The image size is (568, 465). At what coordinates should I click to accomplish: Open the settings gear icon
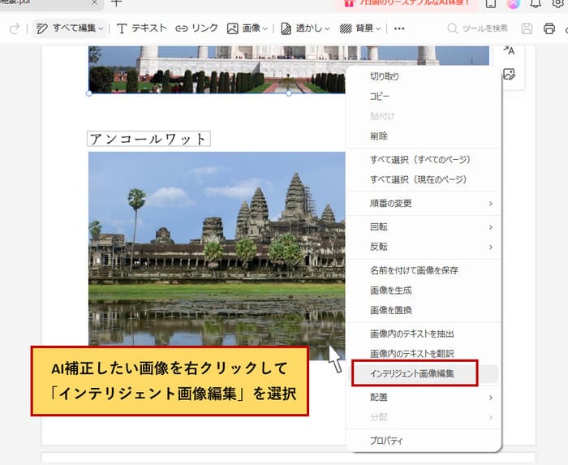(558, 3)
